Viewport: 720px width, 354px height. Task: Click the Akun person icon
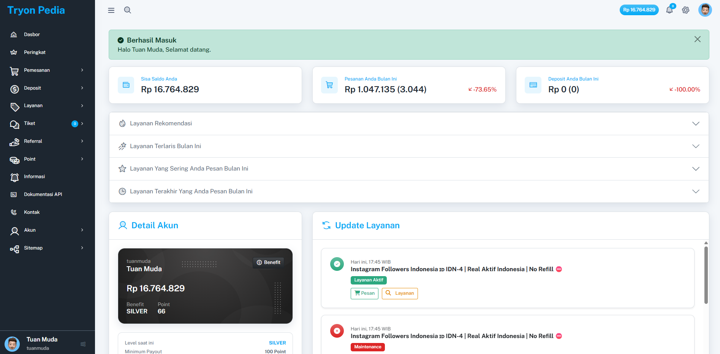[x=14, y=231]
